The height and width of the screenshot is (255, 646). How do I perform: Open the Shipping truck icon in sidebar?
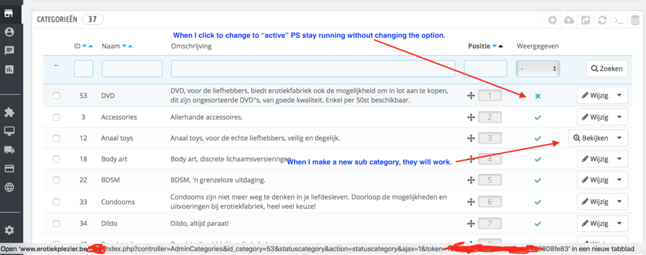click(x=9, y=150)
